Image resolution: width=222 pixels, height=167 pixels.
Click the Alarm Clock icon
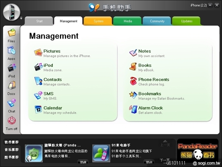coord(133,110)
